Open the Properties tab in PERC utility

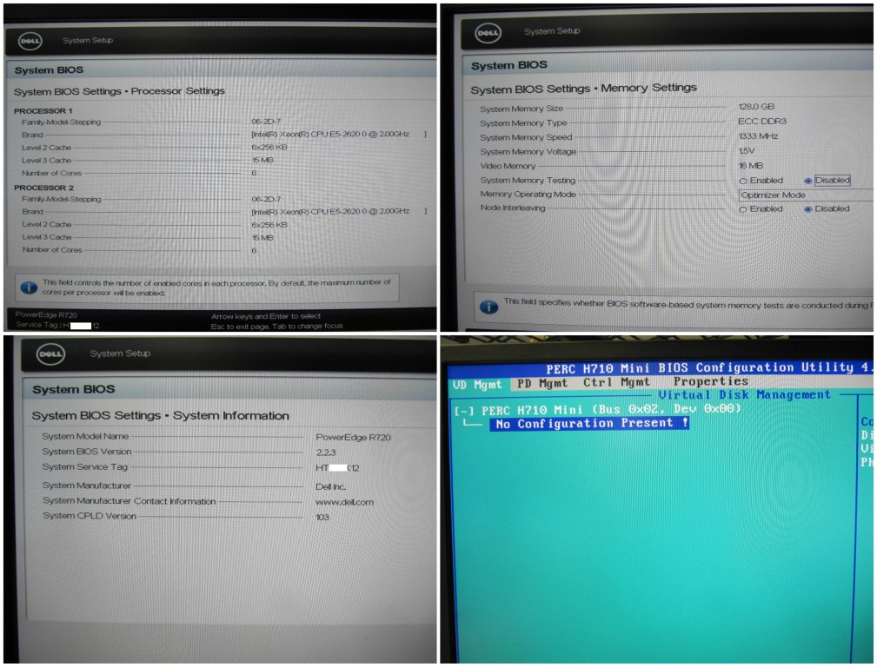[x=711, y=381]
